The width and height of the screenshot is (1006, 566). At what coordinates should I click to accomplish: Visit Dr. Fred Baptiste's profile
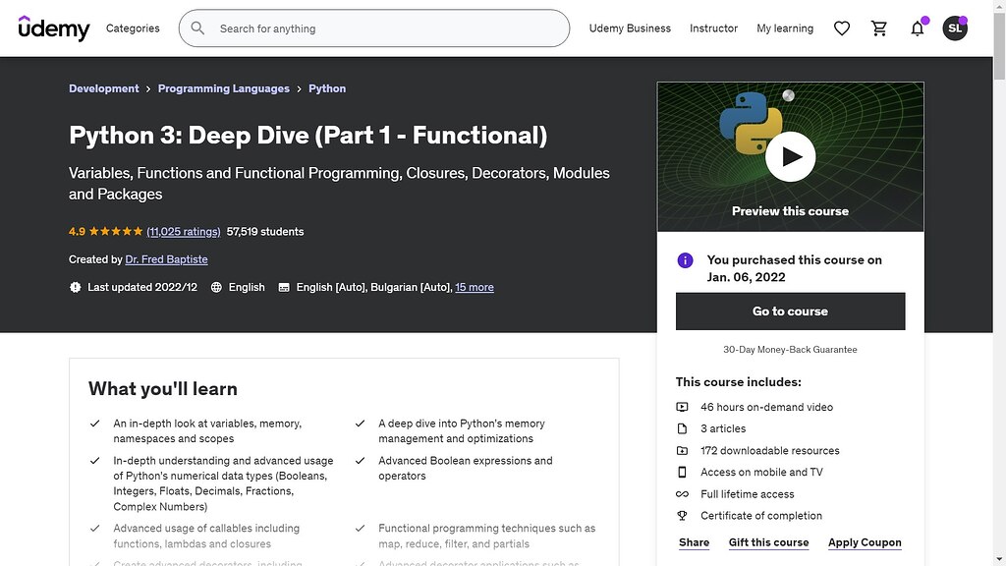click(x=166, y=259)
